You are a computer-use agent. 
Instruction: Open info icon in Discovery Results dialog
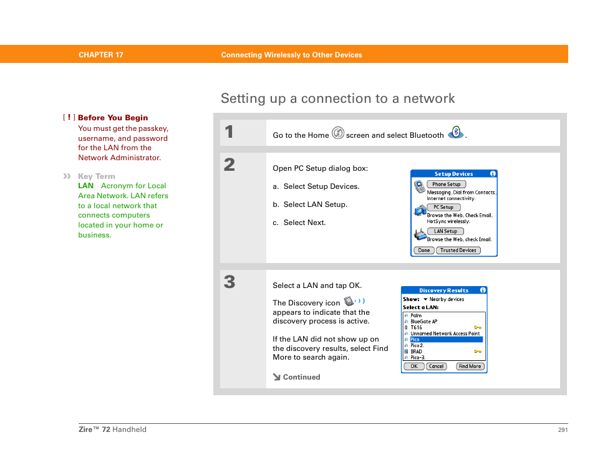(482, 290)
